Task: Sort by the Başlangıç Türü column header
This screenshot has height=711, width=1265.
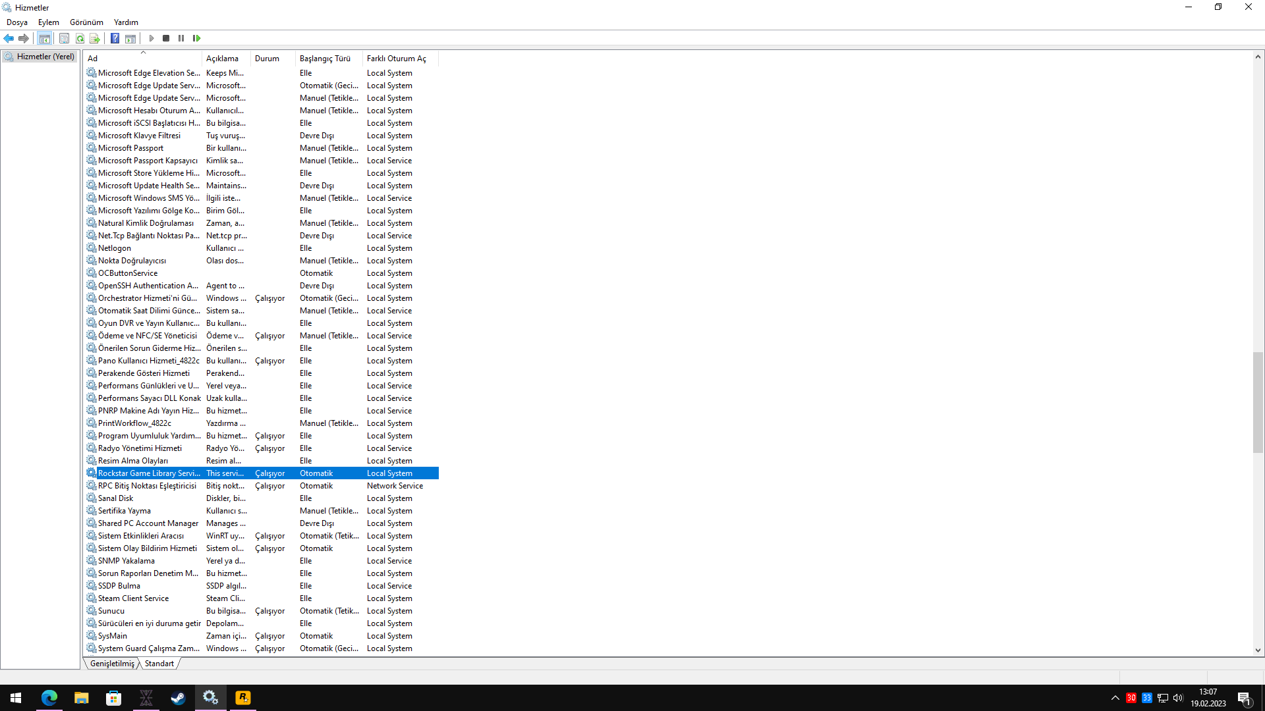Action: pos(325,59)
